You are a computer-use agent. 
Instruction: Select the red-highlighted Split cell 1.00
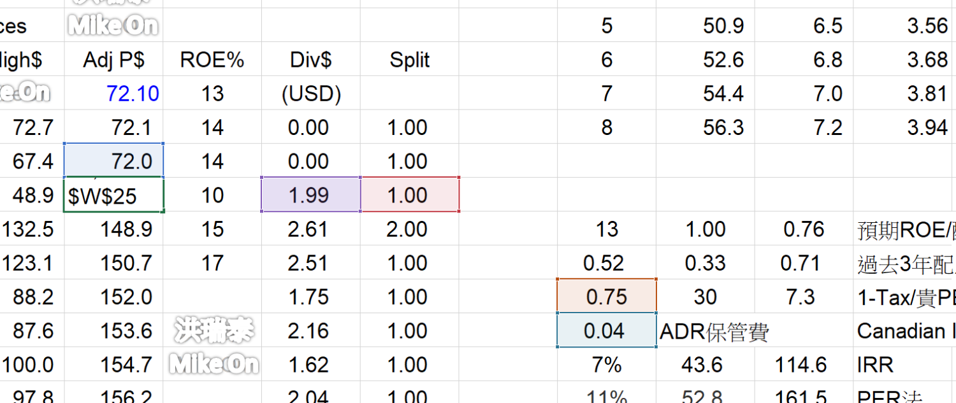(x=410, y=195)
